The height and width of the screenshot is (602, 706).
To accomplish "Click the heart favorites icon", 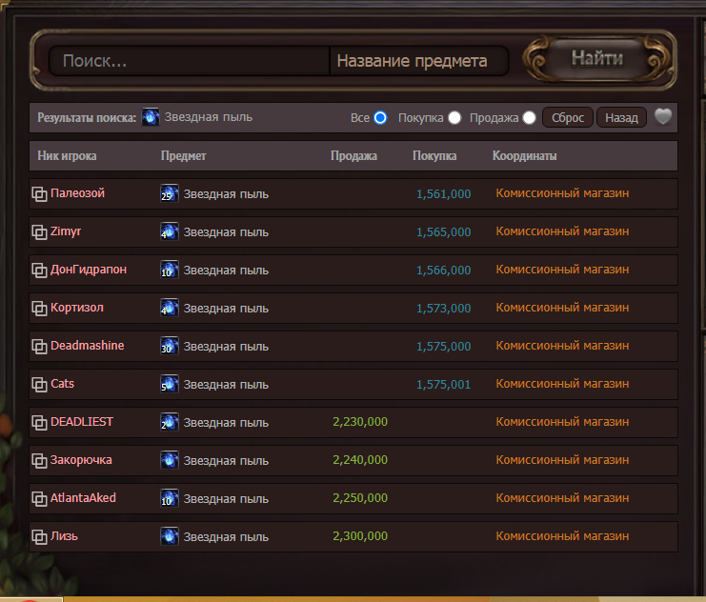I will coord(664,117).
